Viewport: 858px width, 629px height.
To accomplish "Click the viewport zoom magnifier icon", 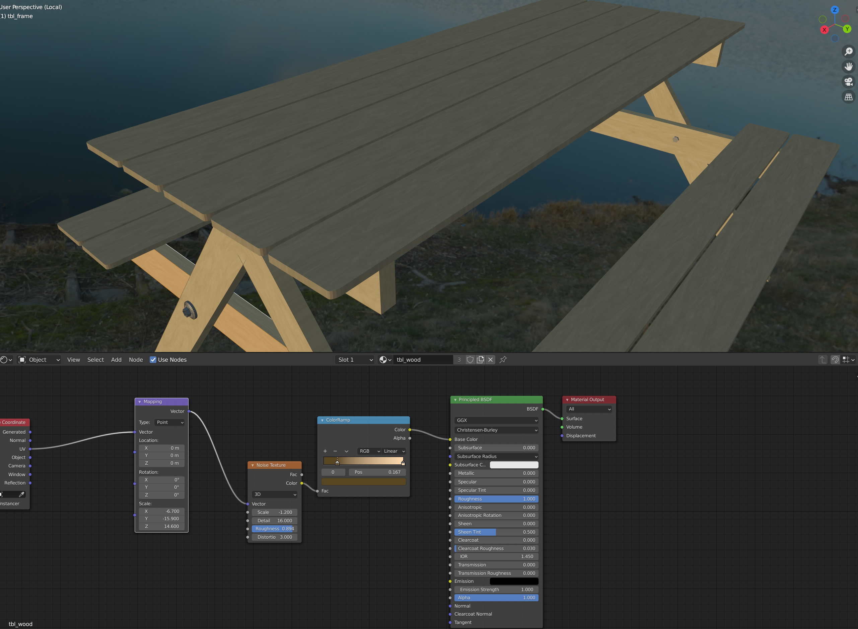I will [x=849, y=51].
